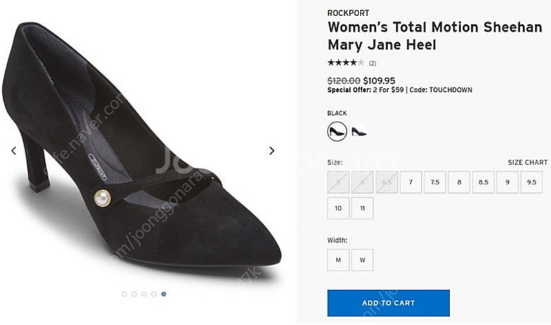The height and width of the screenshot is (325, 551).
Task: Choose size 7
Action: tap(410, 182)
